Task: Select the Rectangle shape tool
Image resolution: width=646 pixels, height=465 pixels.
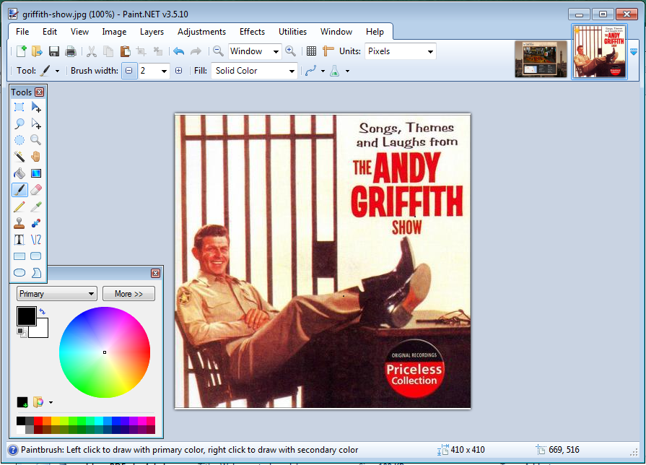Action: [x=19, y=256]
